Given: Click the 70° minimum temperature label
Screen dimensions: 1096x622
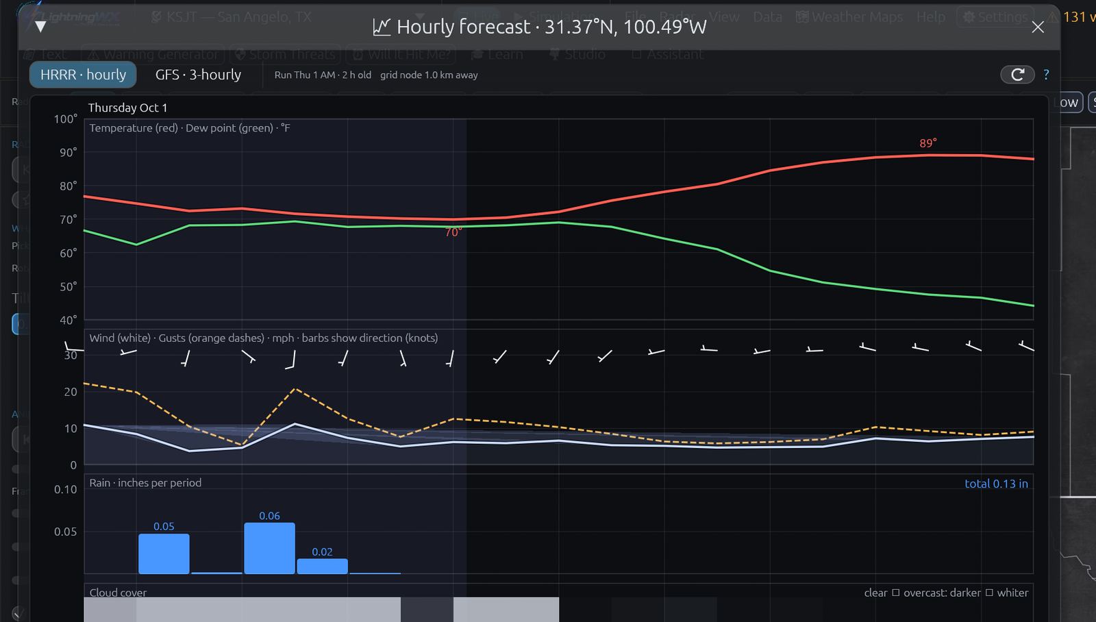Looking at the screenshot, I should click(x=453, y=232).
